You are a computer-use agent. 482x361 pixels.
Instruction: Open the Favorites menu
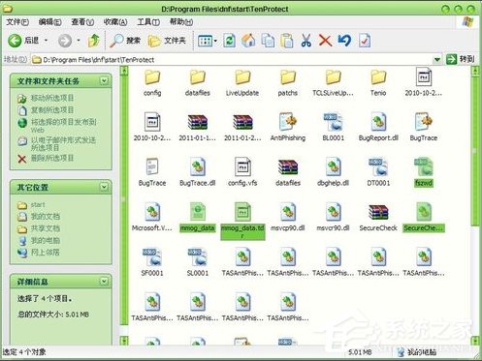tap(115, 22)
